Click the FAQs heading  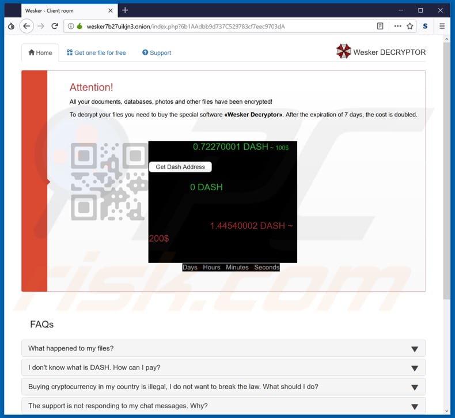click(x=42, y=324)
